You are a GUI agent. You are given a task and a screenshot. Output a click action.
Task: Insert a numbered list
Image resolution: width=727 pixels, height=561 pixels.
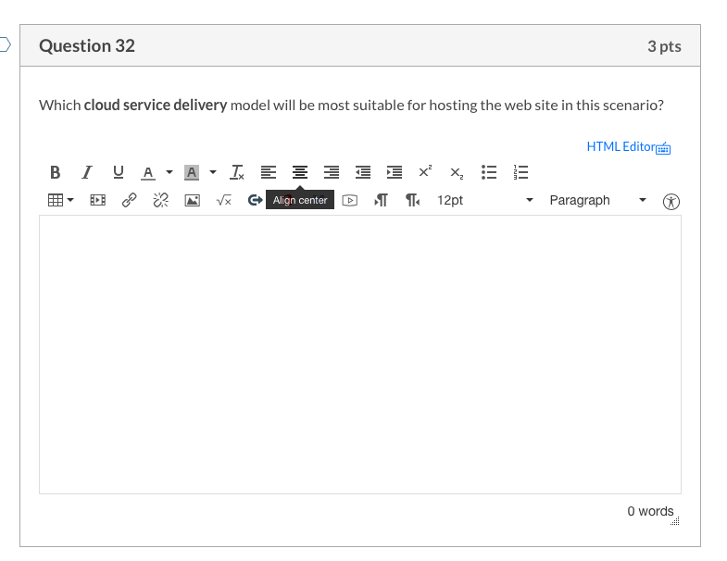520,172
